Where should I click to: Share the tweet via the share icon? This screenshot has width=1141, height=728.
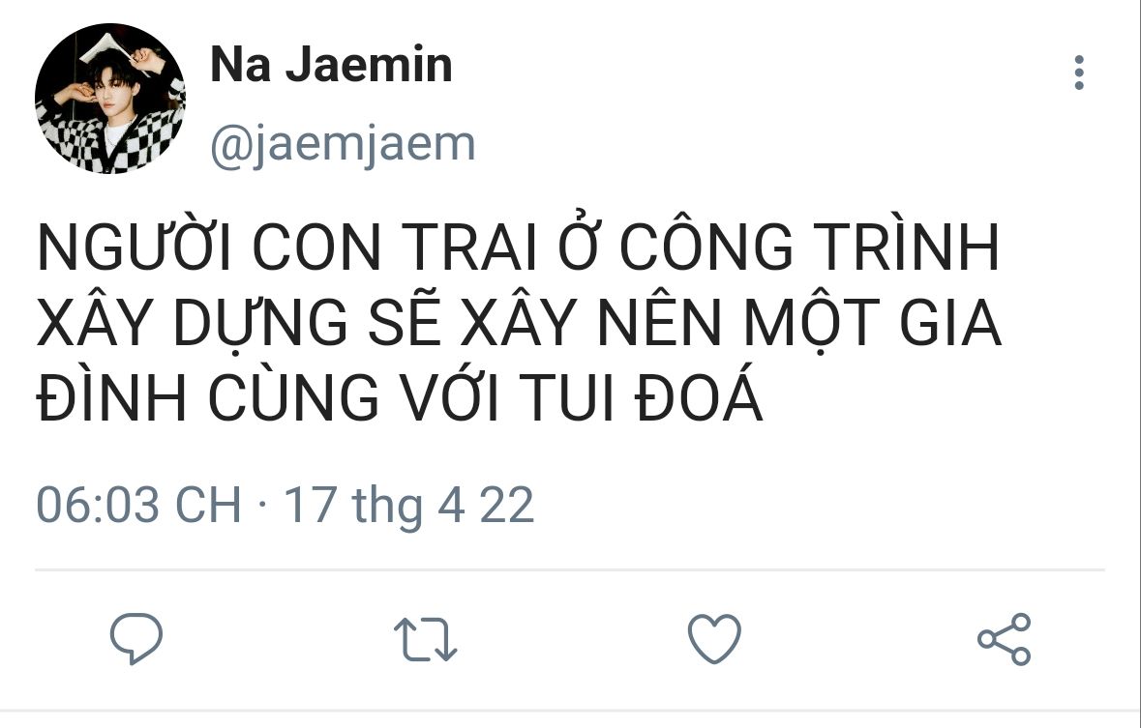tap(1005, 638)
